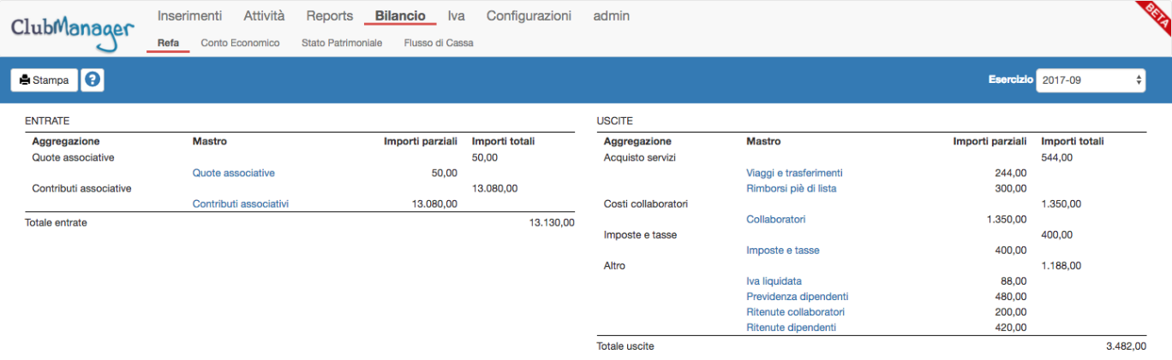Screen dimensions: 1172x360
Task: Open the Iva liquidata link
Action: tap(774, 280)
